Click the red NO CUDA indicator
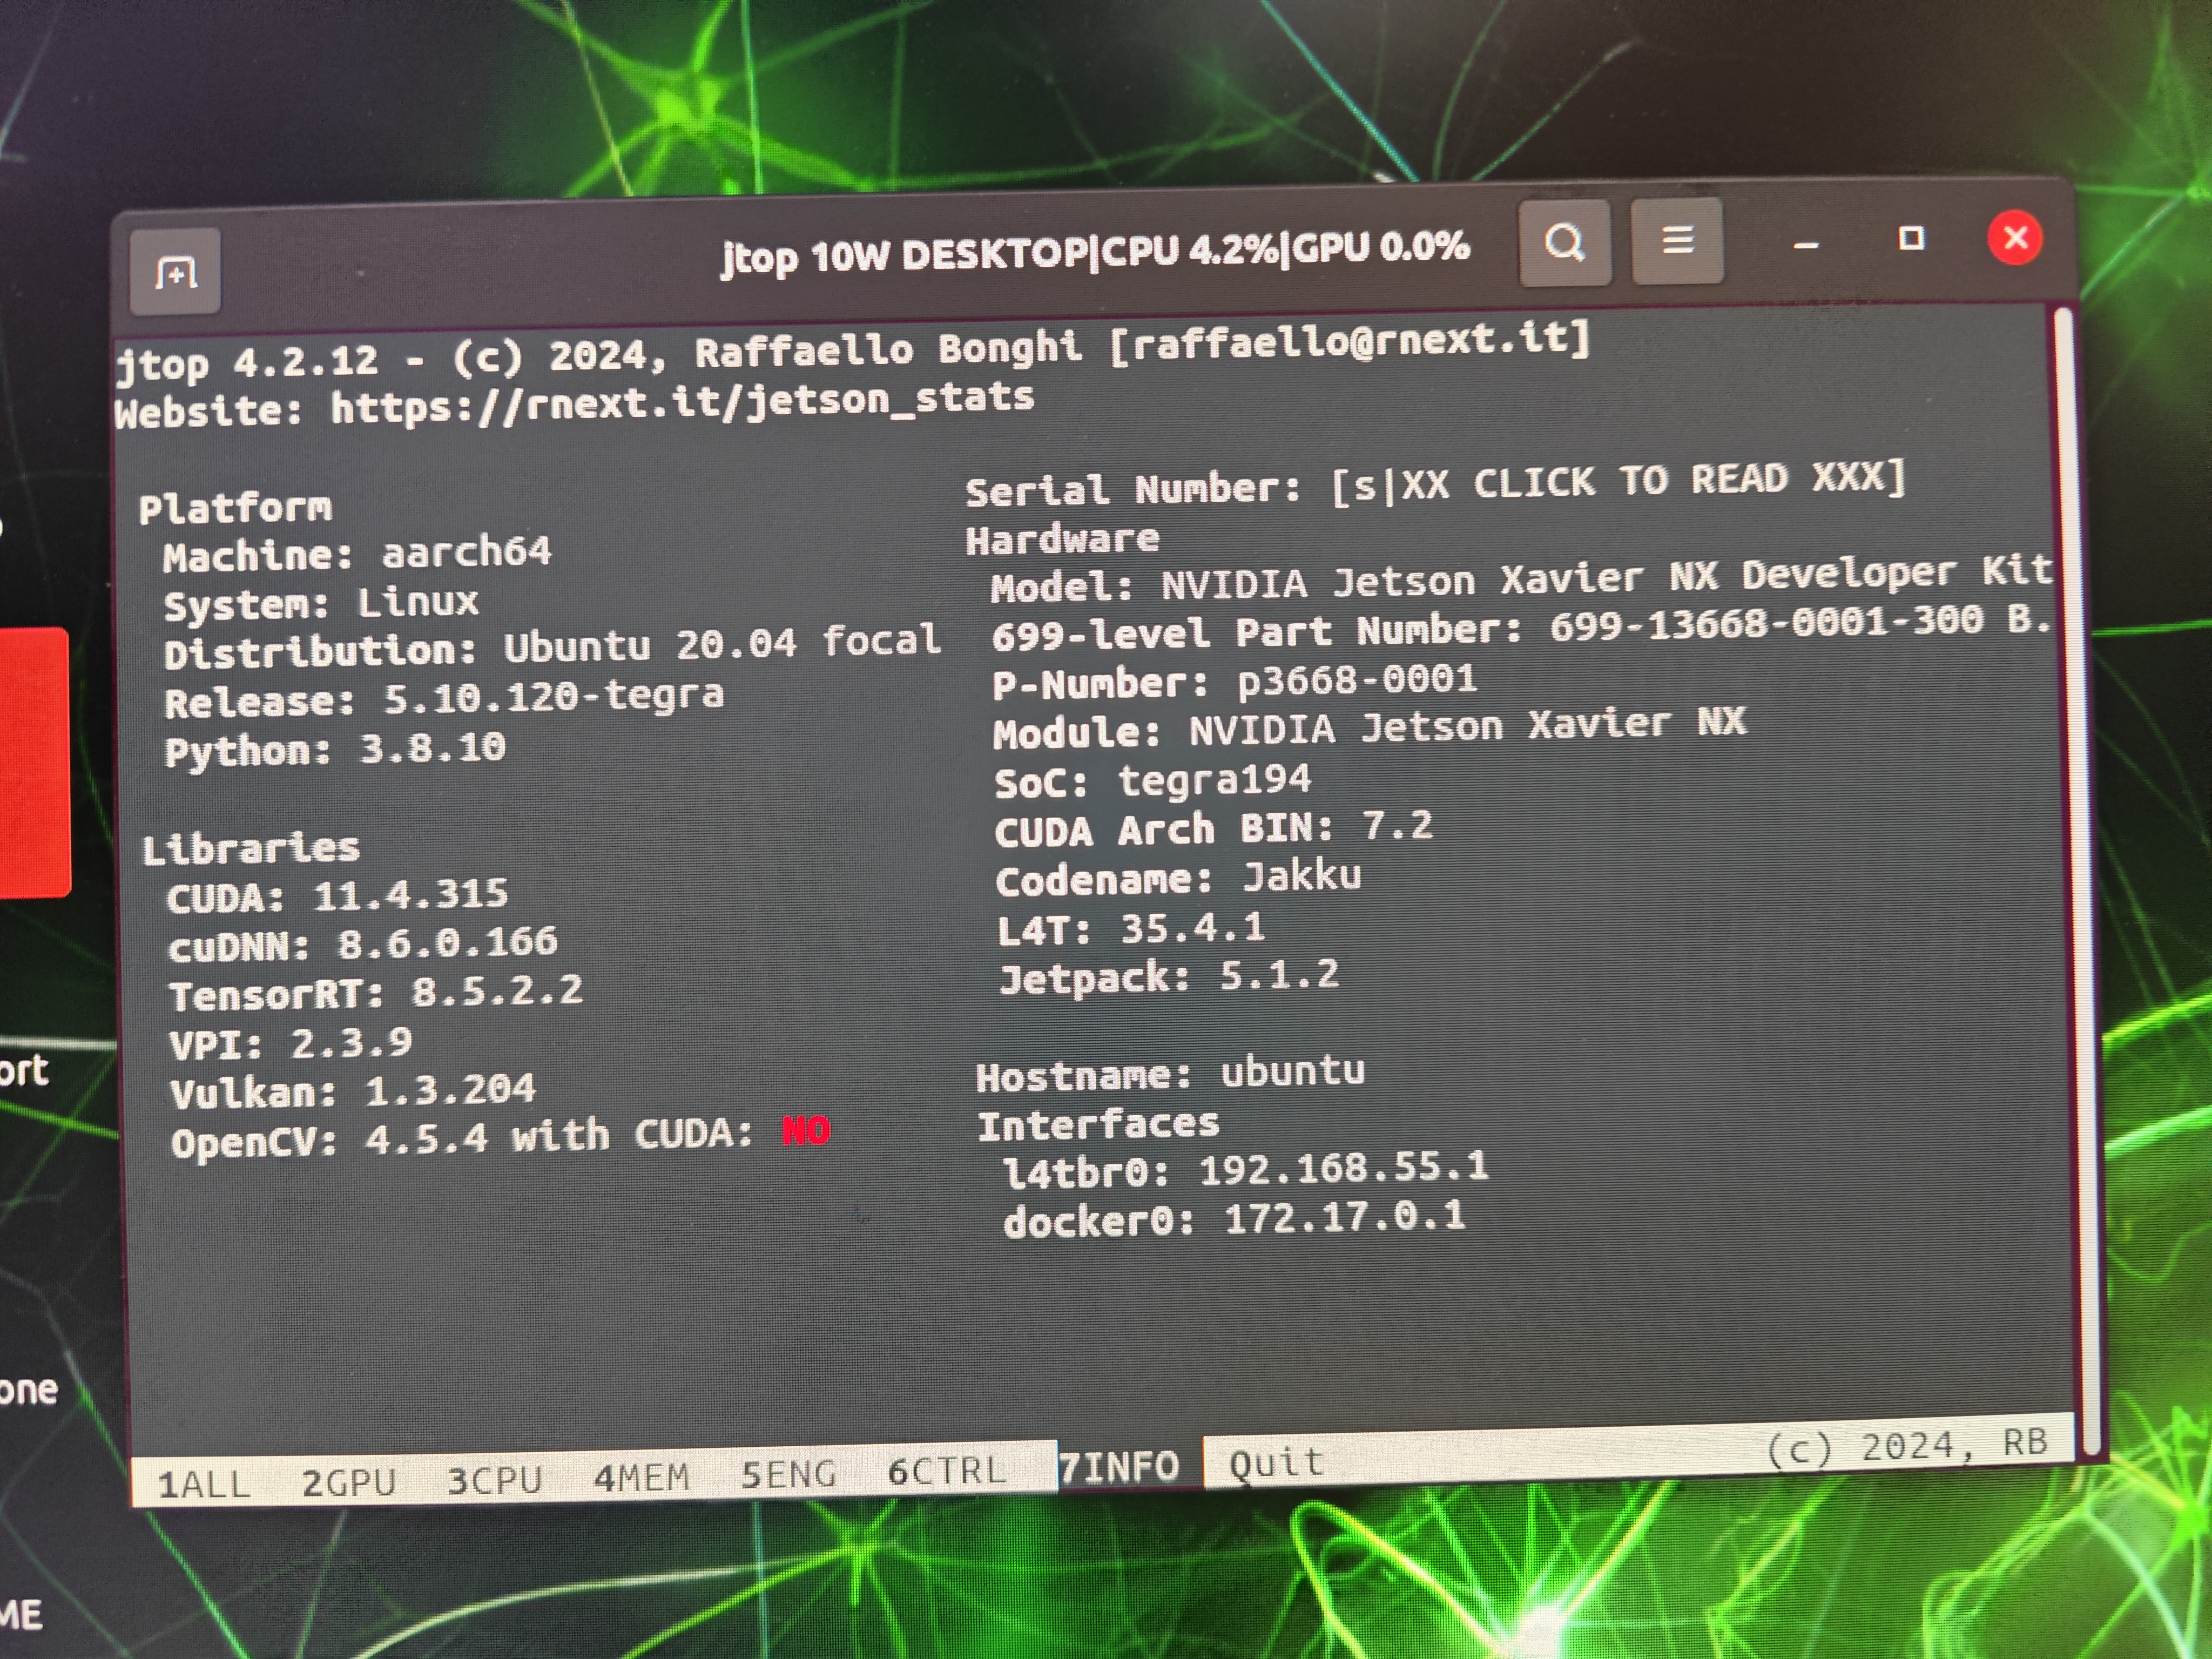 point(805,1131)
